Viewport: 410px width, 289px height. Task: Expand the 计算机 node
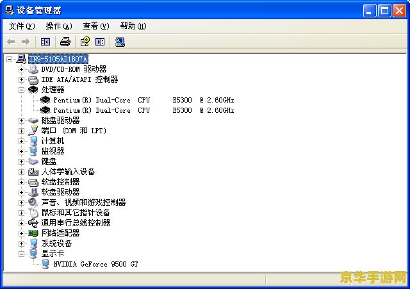point(21,141)
